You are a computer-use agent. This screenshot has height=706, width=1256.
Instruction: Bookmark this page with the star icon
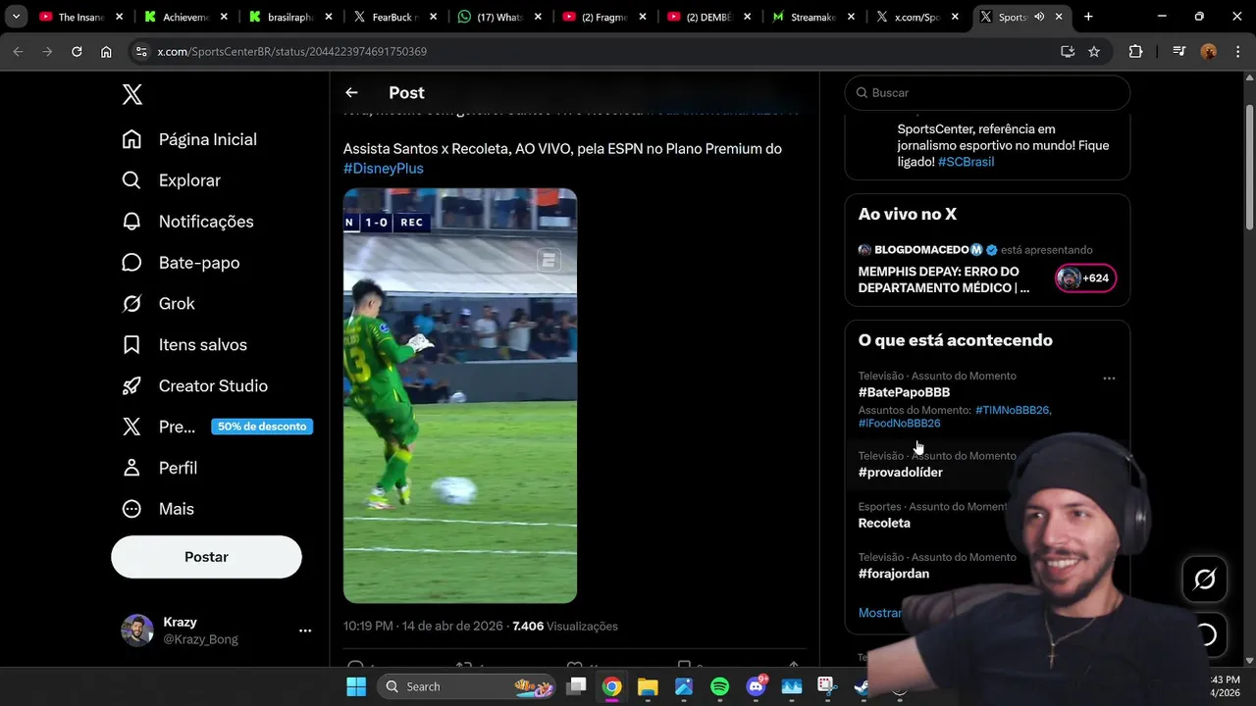(1094, 51)
